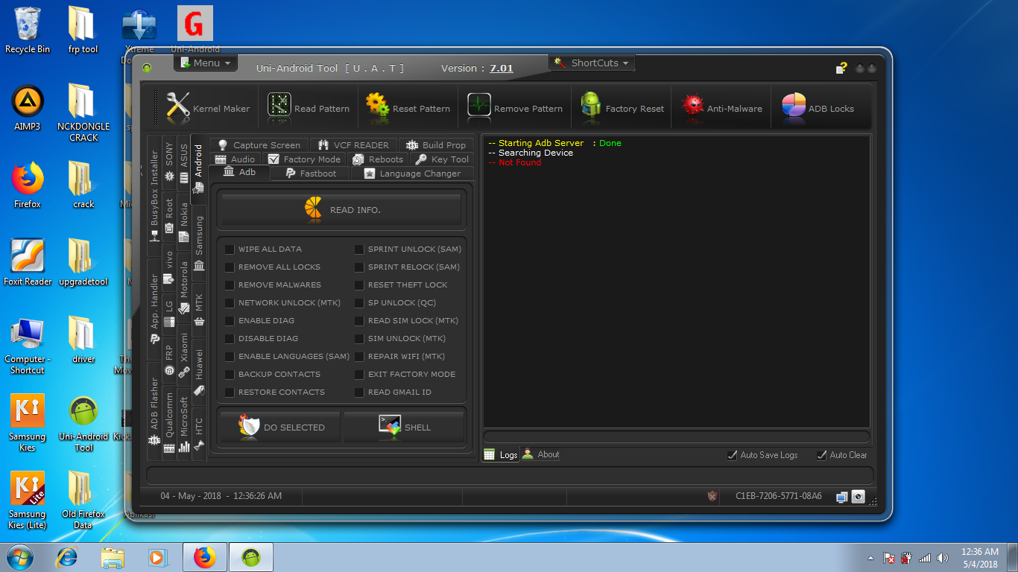Enable NETWORK UNLOCK (MTK) checkbox
1018x572 pixels.
[x=230, y=303]
